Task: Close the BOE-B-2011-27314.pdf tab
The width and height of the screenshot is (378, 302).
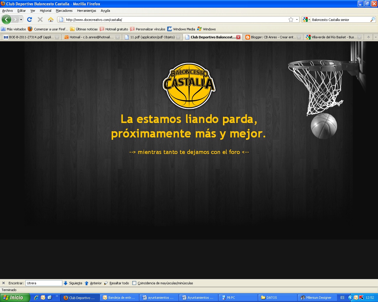Action: tap(57, 37)
